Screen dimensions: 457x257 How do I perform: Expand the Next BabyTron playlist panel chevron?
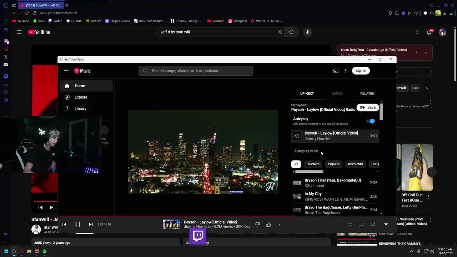click(x=426, y=52)
